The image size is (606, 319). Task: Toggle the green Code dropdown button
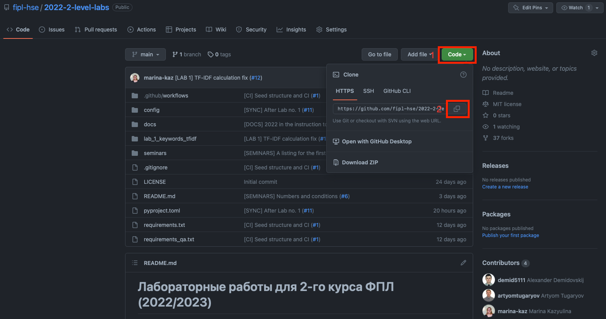coord(457,54)
